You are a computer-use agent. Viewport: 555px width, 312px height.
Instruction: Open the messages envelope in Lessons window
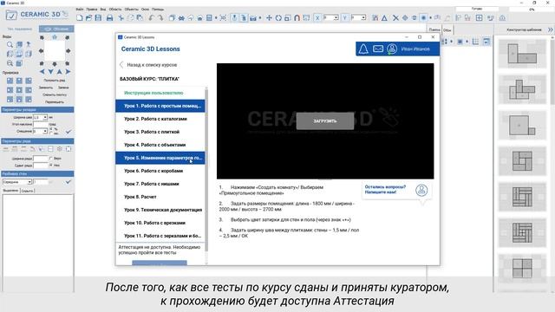[378, 49]
